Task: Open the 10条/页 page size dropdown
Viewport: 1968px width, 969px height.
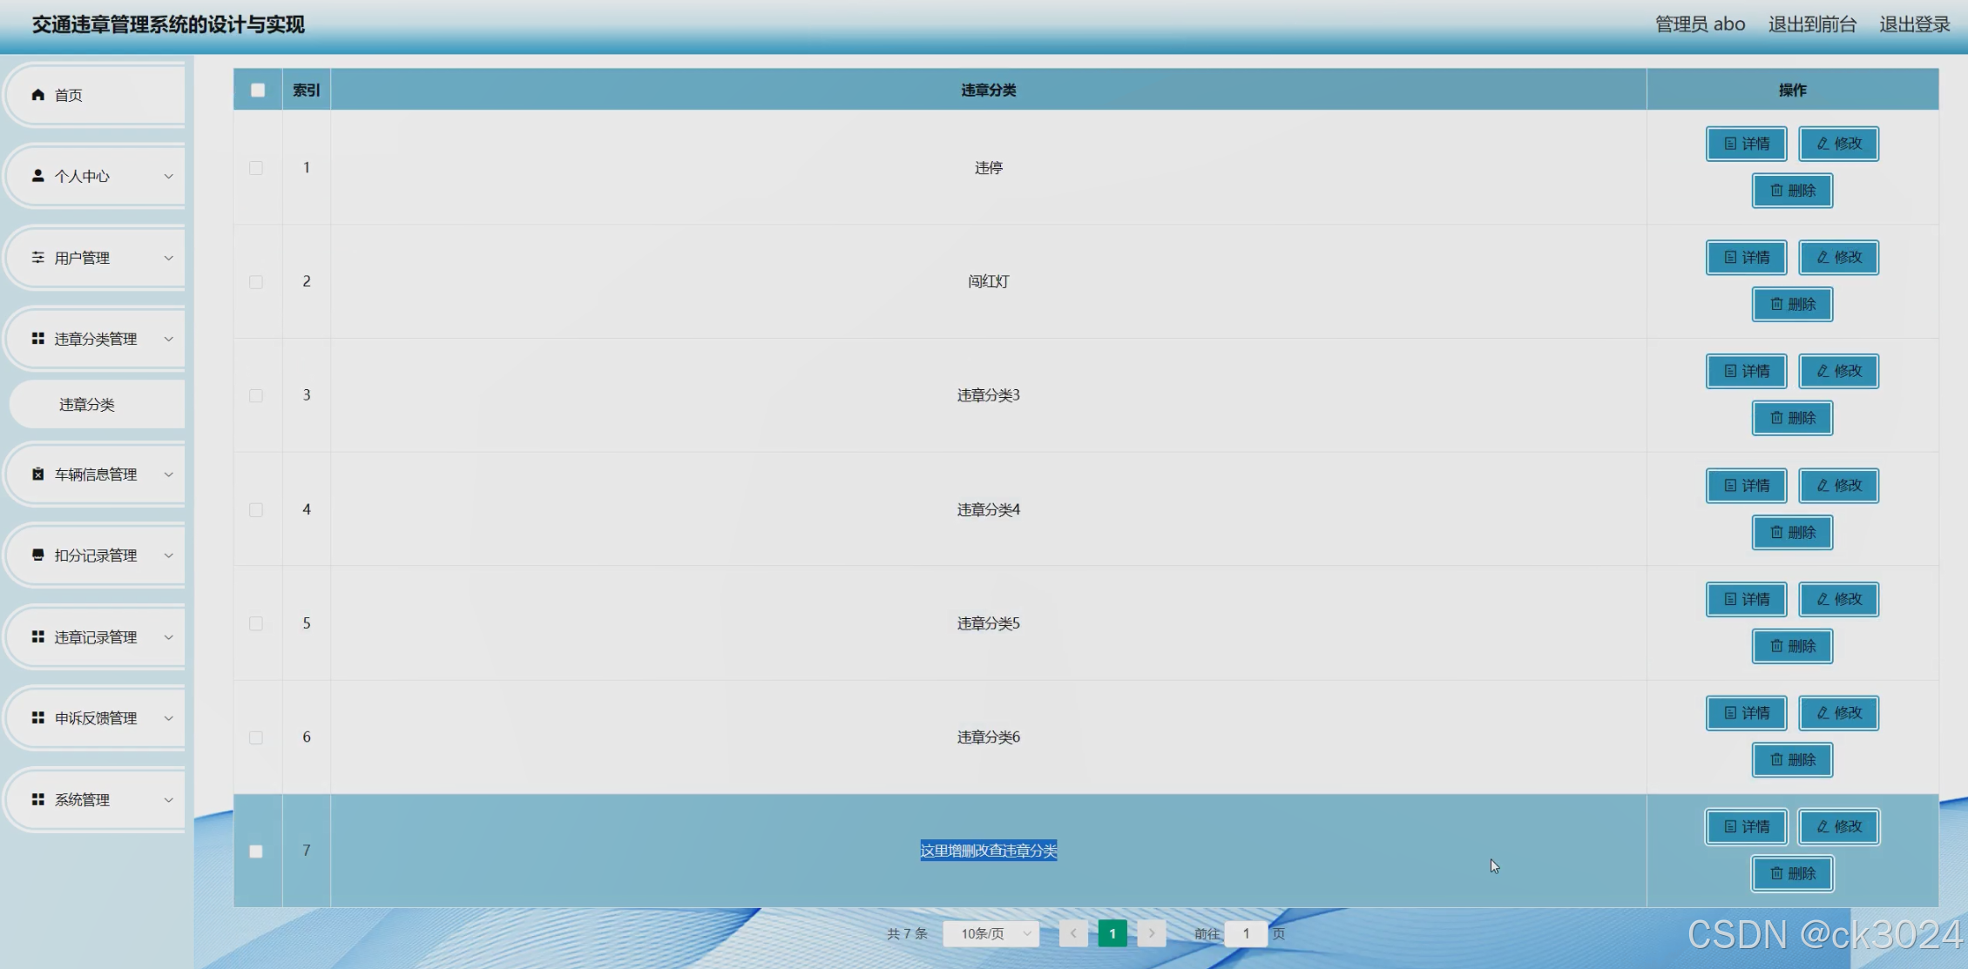Action: point(991,933)
